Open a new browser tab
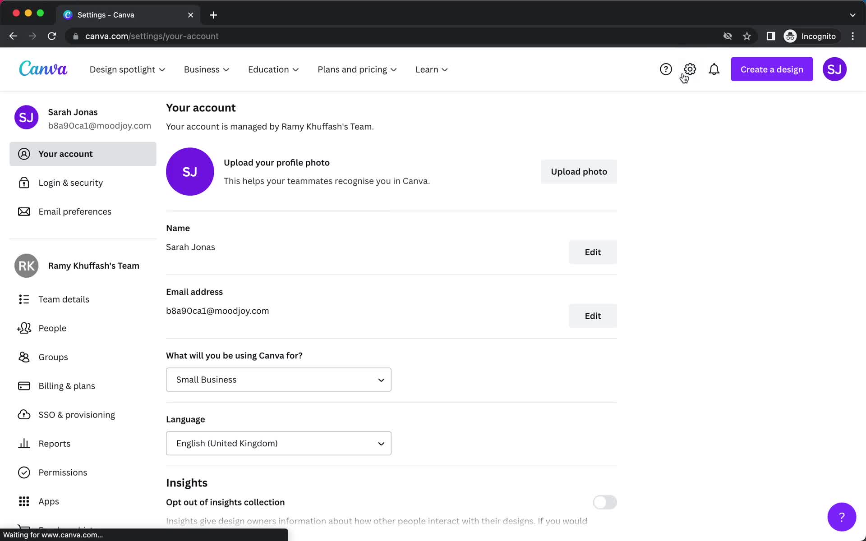This screenshot has width=866, height=541. point(213,15)
